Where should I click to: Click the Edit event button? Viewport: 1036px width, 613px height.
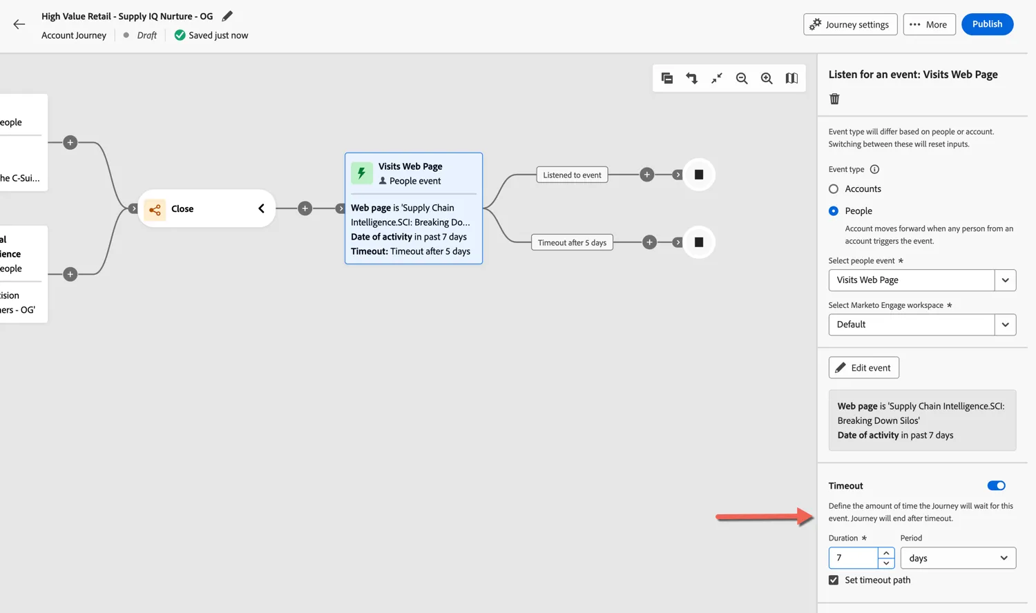click(863, 367)
